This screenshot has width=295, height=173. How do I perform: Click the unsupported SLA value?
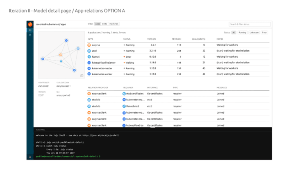pyautogui.click(x=63, y=95)
